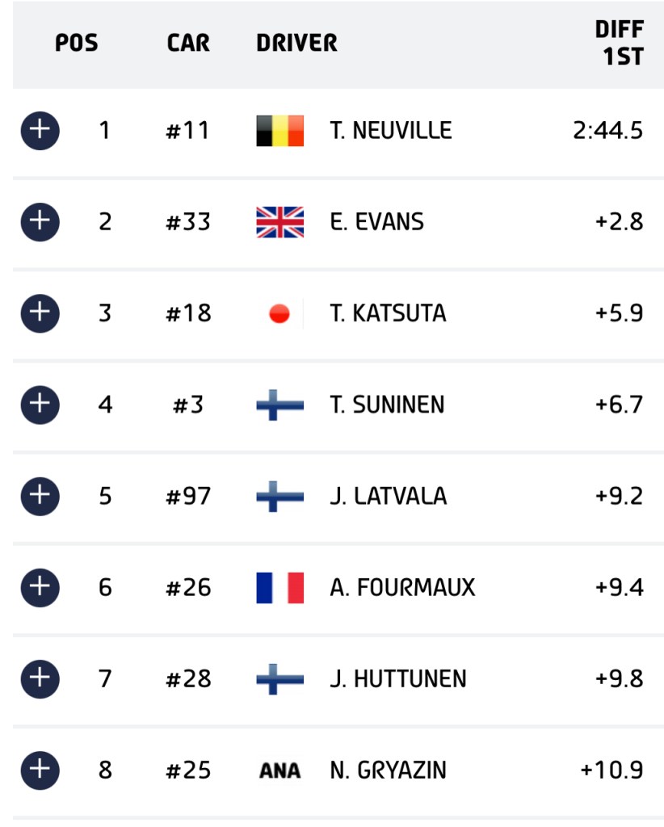Screen dimensions: 664x827
Task: Select driver name J. LATVALA
Action: coord(389,497)
